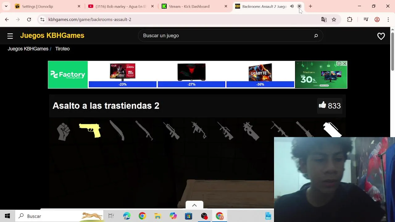Switch to the Bob Marley YouTube tab
Image resolution: width=395 pixels, height=222 pixels.
point(121,6)
